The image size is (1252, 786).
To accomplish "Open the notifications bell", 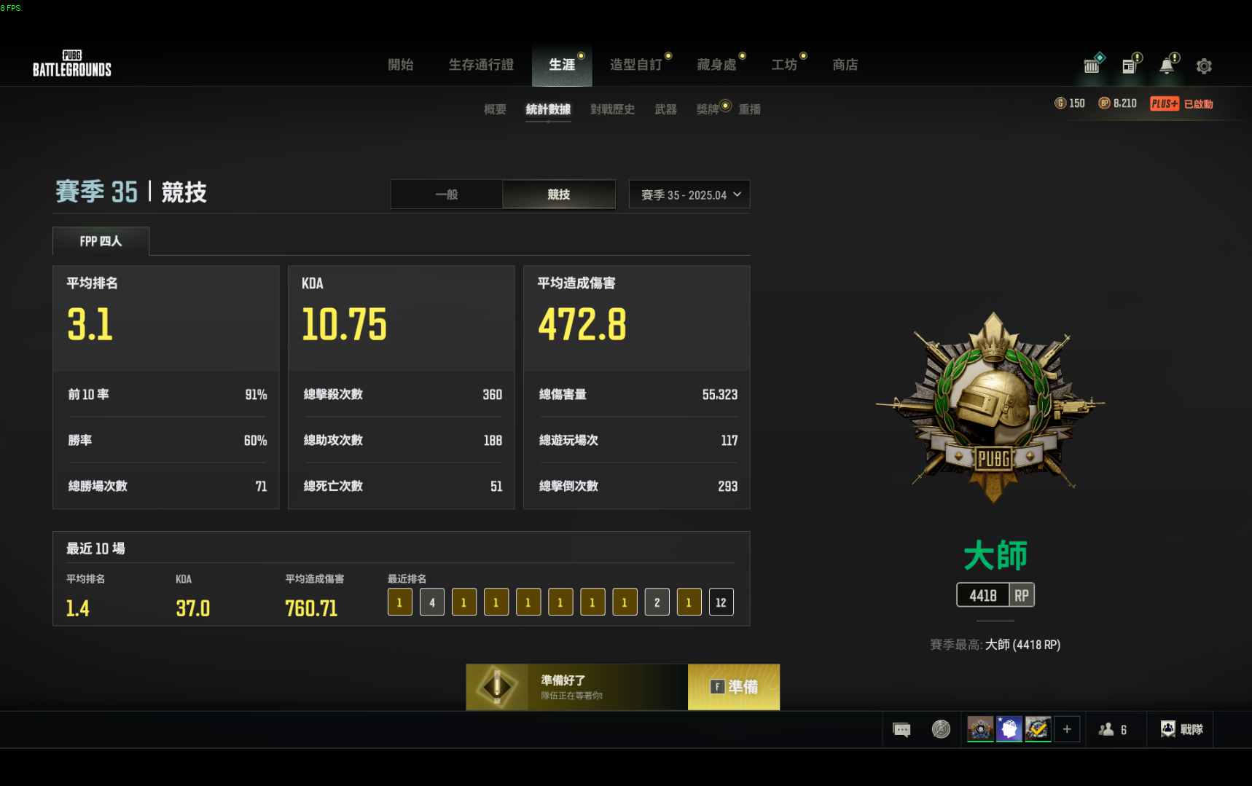I will point(1166,66).
